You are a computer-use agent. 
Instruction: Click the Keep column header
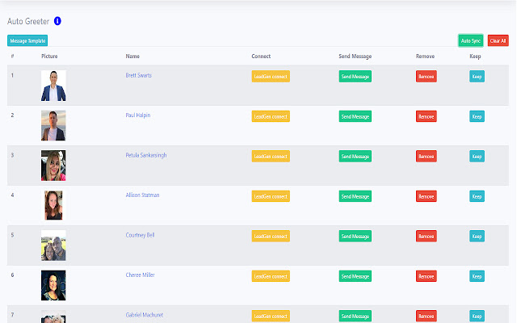pos(475,56)
